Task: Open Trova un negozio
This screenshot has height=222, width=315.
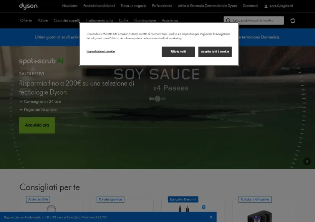Action: pyautogui.click(x=133, y=6)
